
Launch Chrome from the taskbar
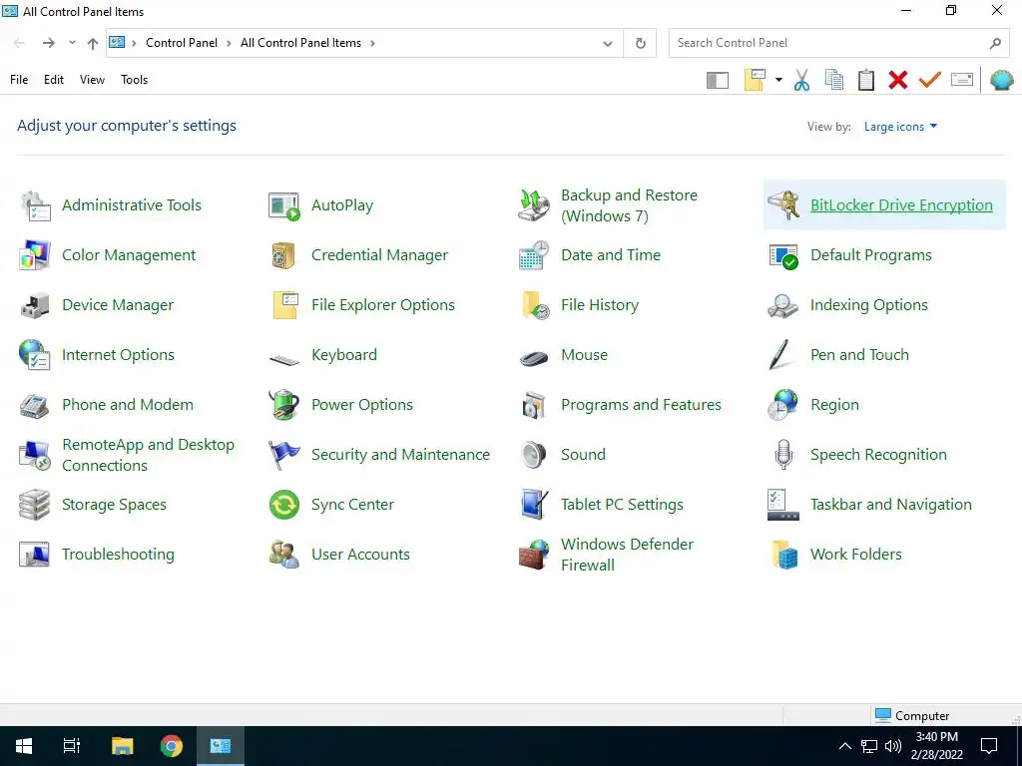[172, 746]
